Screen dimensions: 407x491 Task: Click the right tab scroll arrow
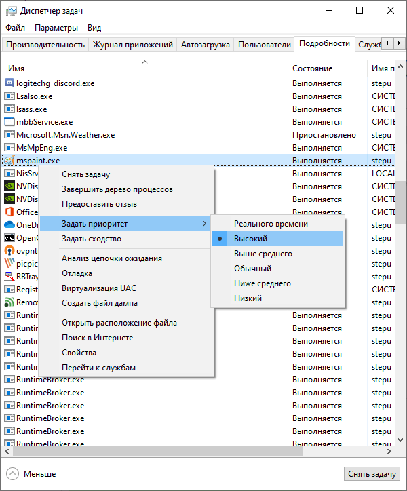pyautogui.click(x=399, y=43)
